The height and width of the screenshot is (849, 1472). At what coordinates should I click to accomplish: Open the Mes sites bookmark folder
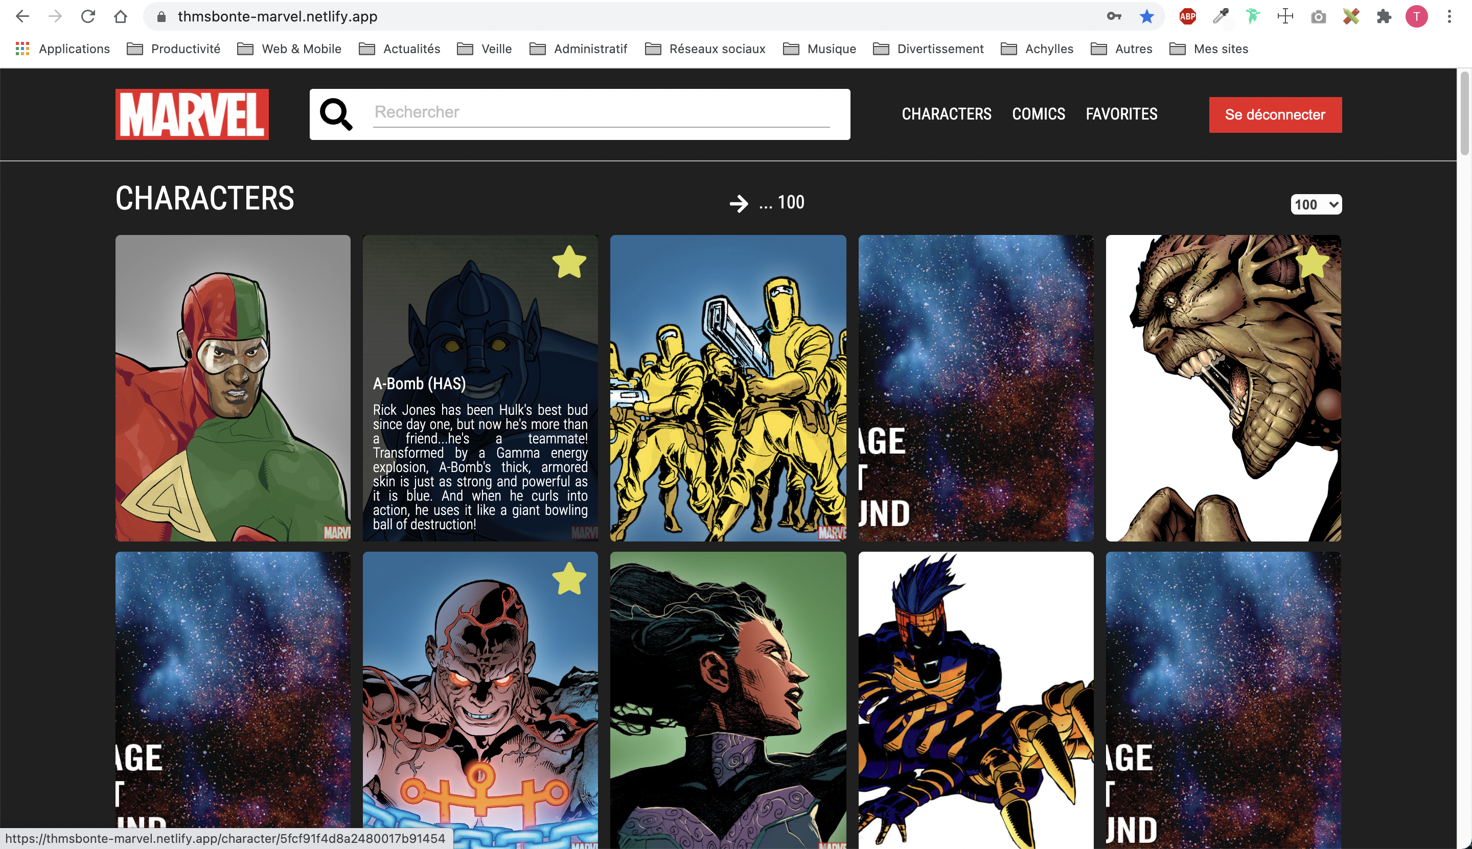(x=1209, y=49)
